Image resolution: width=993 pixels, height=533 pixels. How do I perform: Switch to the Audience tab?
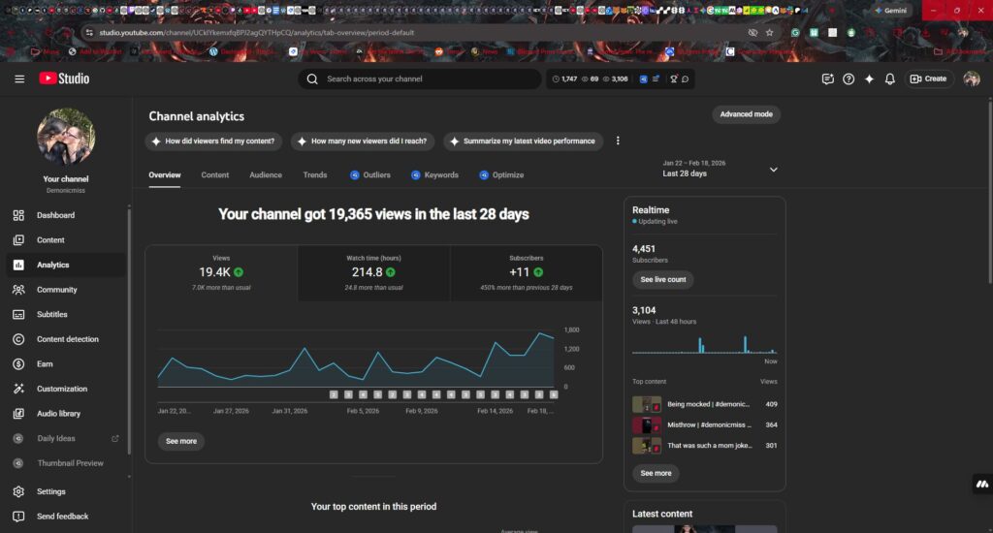pos(266,175)
